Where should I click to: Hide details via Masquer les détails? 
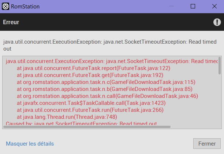click(30, 144)
